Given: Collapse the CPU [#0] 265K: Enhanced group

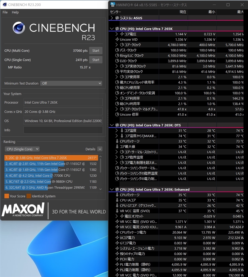Looking at the screenshot, I should [x=112, y=189].
